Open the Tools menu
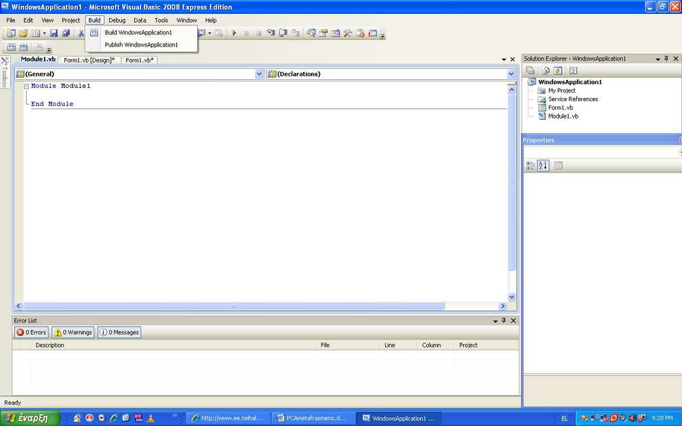Image resolution: width=682 pixels, height=426 pixels. (x=161, y=20)
